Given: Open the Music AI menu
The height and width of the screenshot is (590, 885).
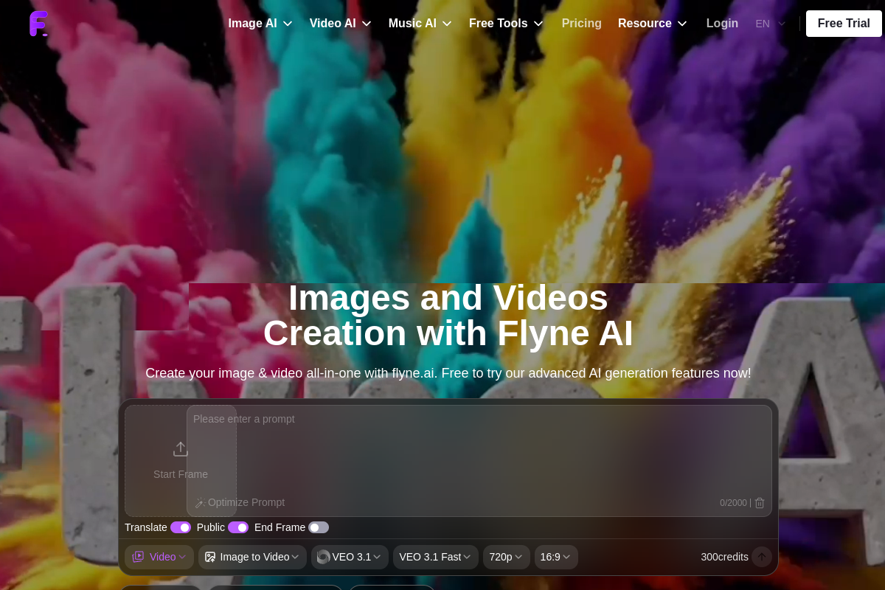Looking at the screenshot, I should click(420, 24).
